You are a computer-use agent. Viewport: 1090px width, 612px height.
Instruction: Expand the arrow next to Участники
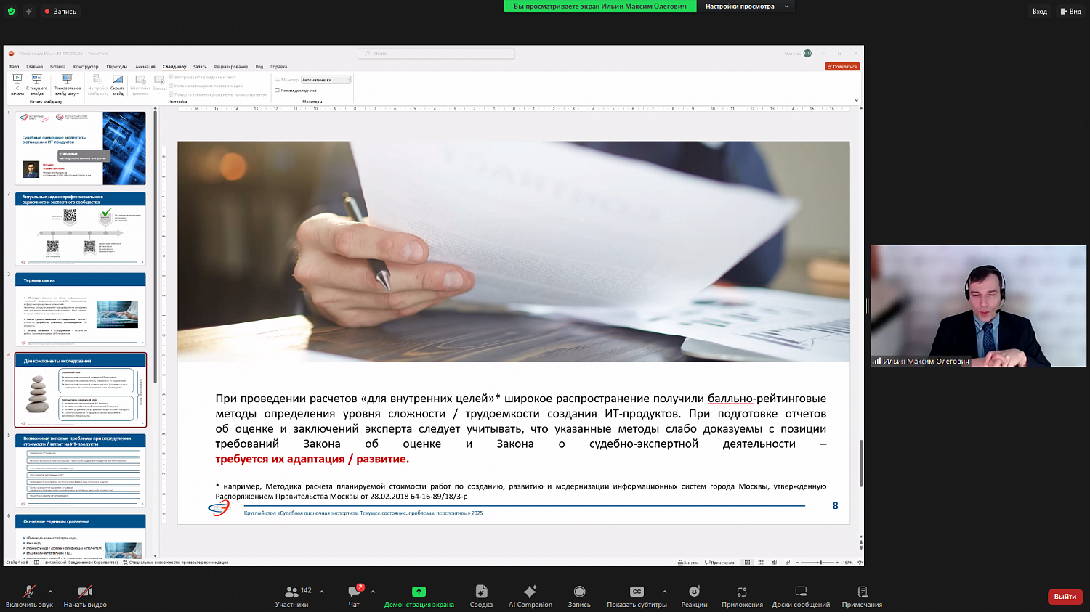(322, 592)
